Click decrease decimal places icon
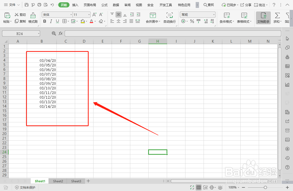293x191 pixels. (x=212, y=21)
